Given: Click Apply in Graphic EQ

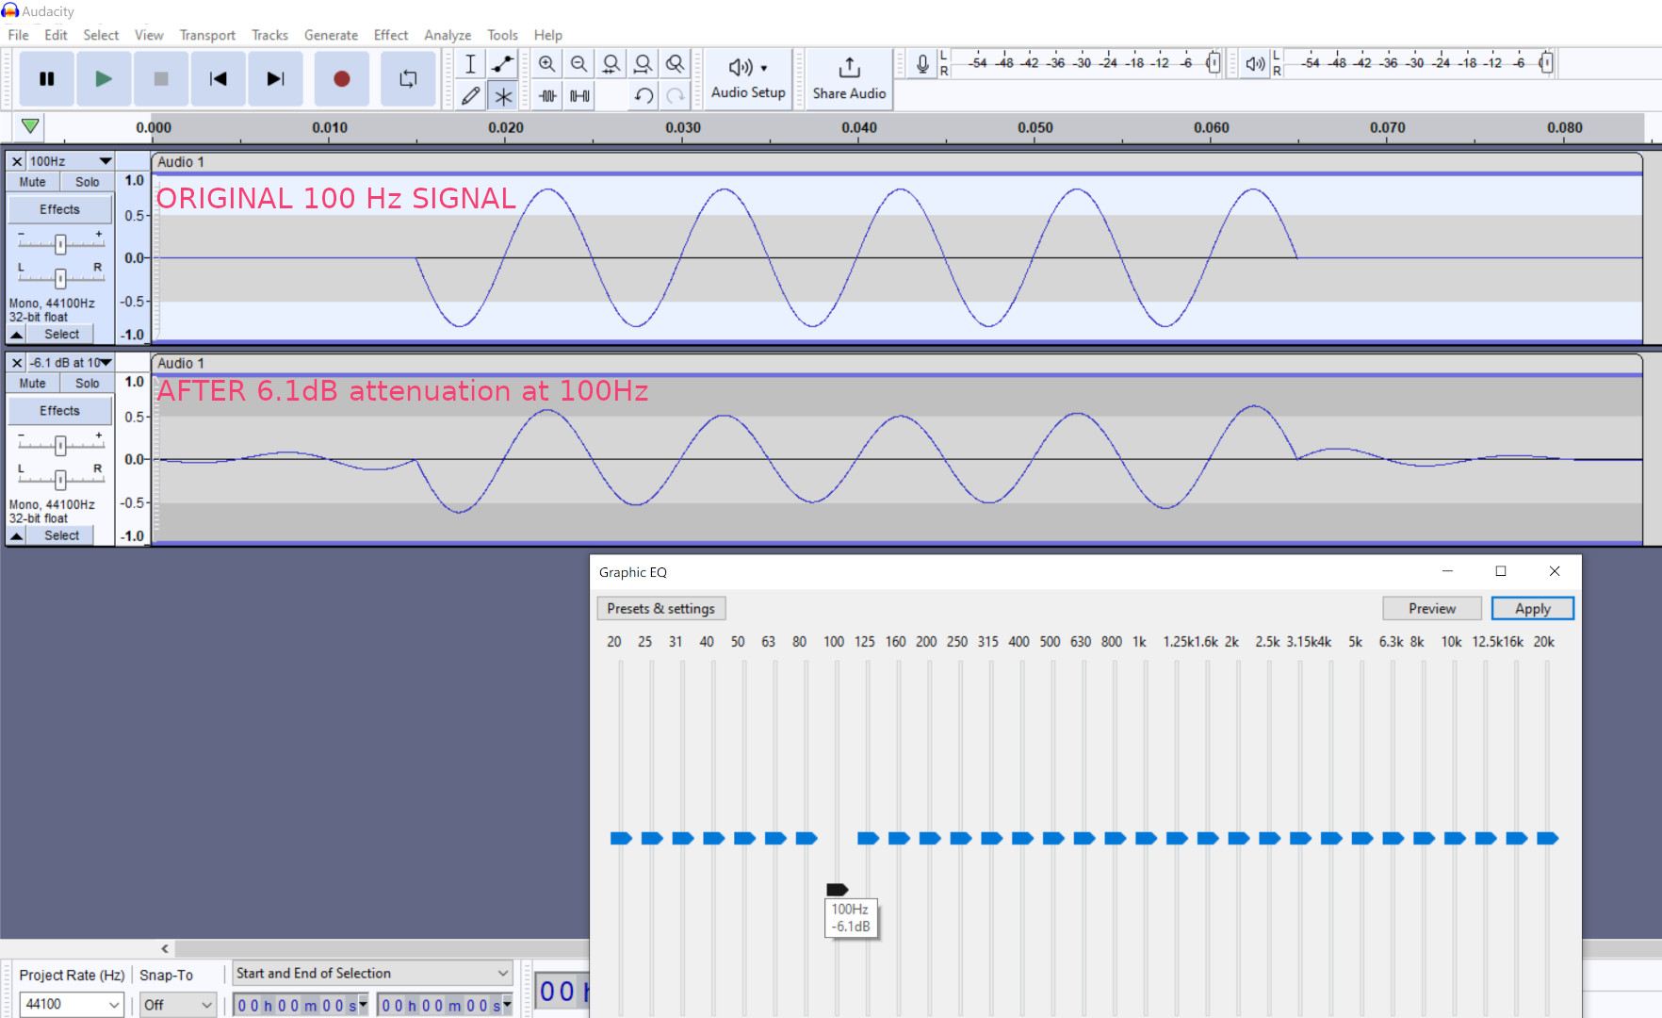Looking at the screenshot, I should [1532, 609].
